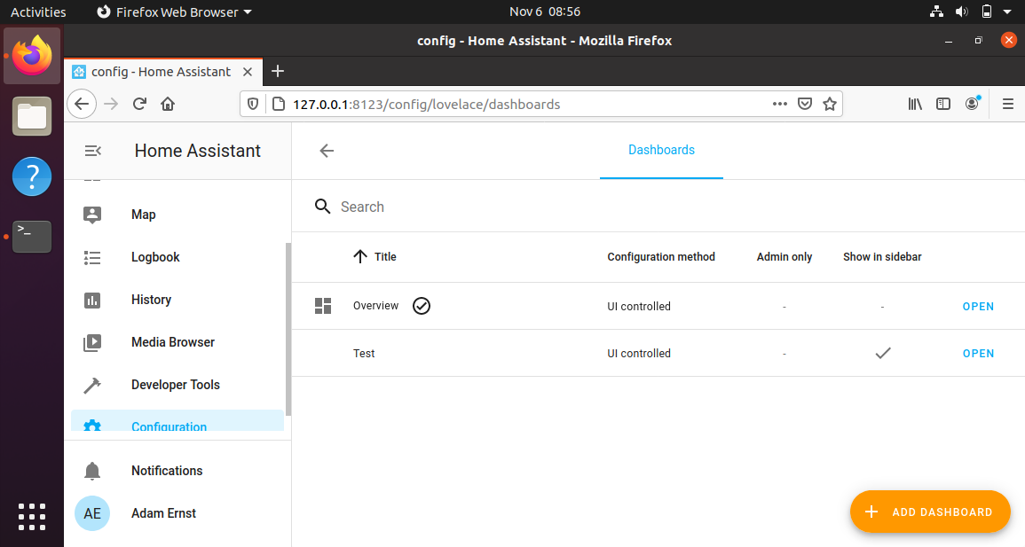The image size is (1025, 547).
Task: Open the Terminal in dock
Action: [32, 237]
